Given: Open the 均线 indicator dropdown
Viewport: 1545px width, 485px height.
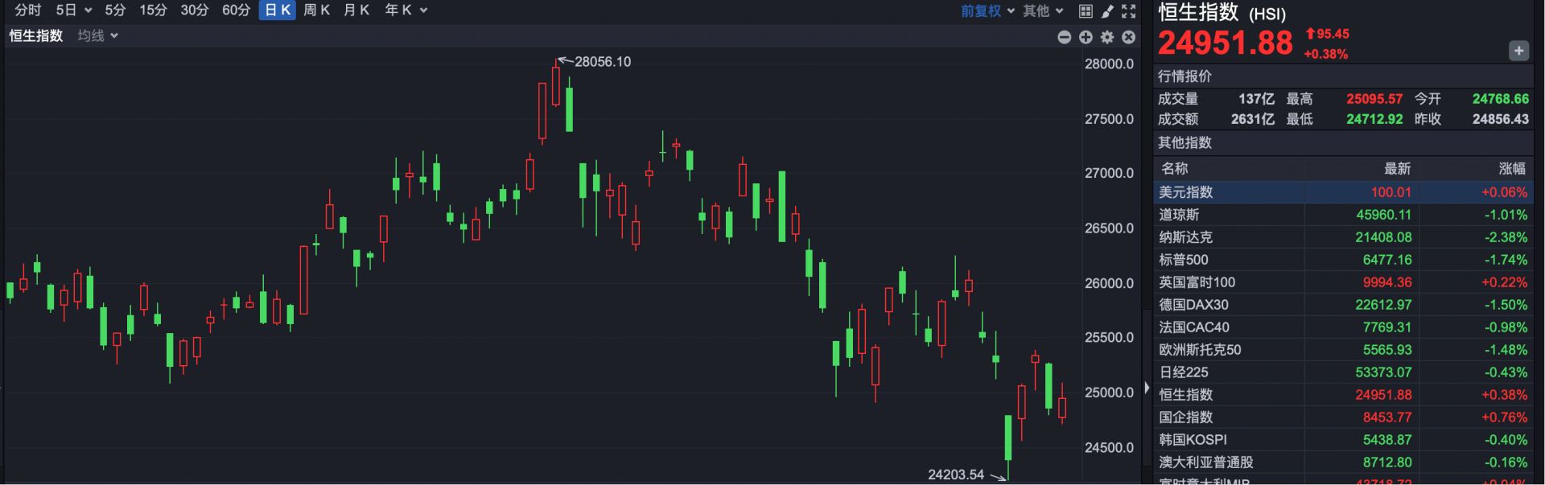Looking at the screenshot, I should tap(98, 36).
